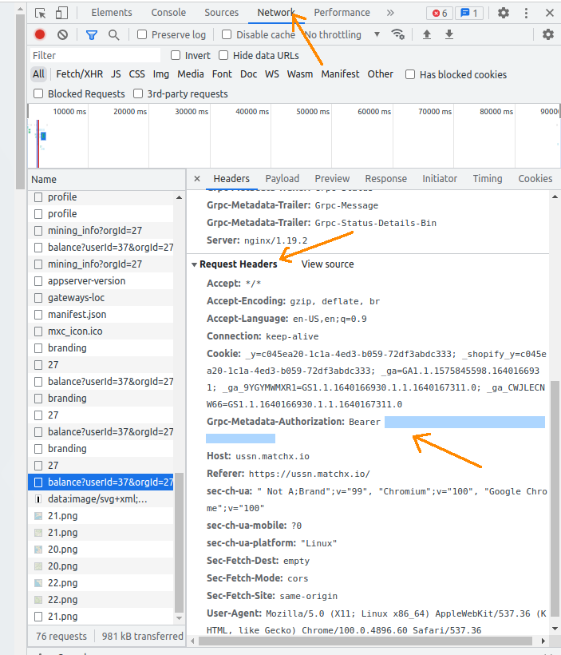
Task: Switch to the Performance tab
Action: (342, 13)
